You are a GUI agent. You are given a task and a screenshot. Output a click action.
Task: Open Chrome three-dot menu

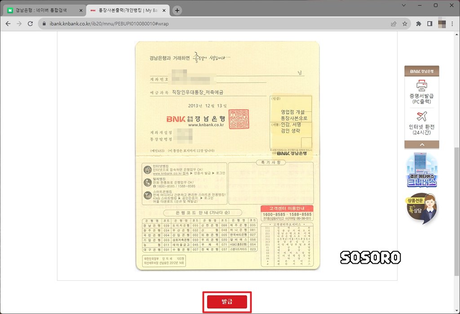click(x=452, y=24)
